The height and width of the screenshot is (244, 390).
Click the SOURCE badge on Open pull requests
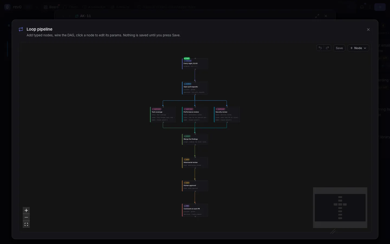coord(188,84)
